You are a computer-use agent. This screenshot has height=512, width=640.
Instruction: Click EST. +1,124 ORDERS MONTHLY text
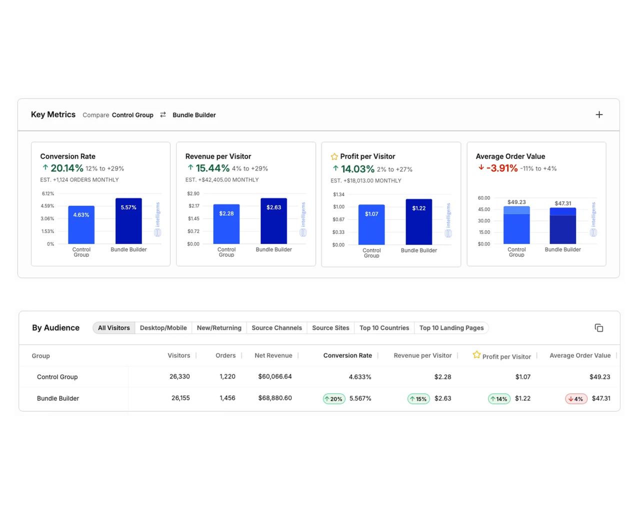(79, 180)
